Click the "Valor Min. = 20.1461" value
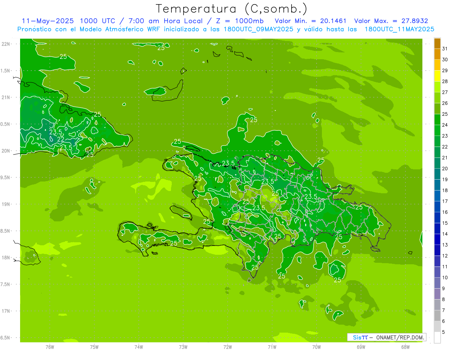Image resolution: width=455 pixels, height=352 pixels. [311, 21]
